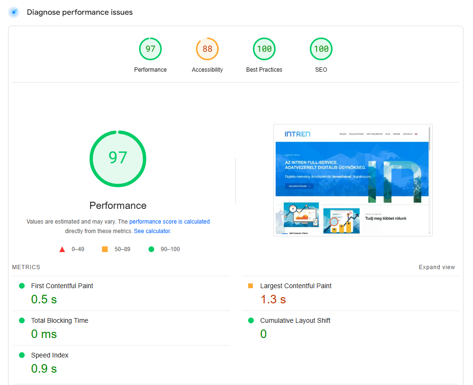Click the Largest Contentful Paint metric label

point(296,286)
